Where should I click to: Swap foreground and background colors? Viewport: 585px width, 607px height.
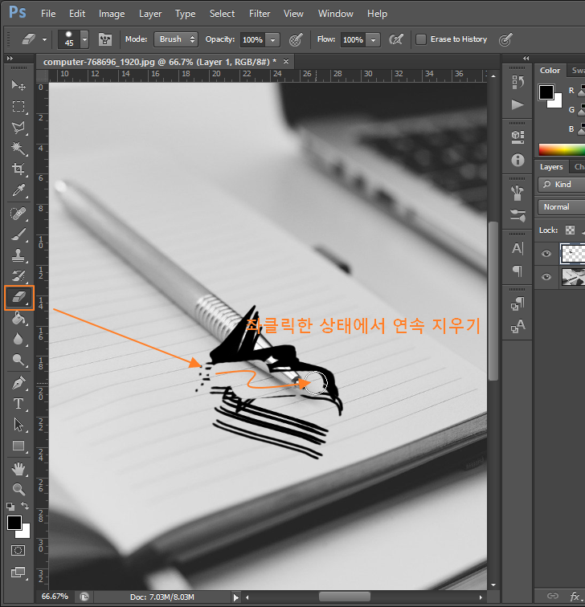click(x=25, y=506)
